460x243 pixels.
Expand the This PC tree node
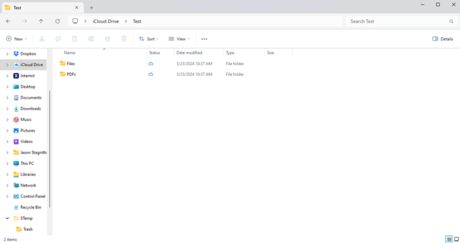(7, 164)
